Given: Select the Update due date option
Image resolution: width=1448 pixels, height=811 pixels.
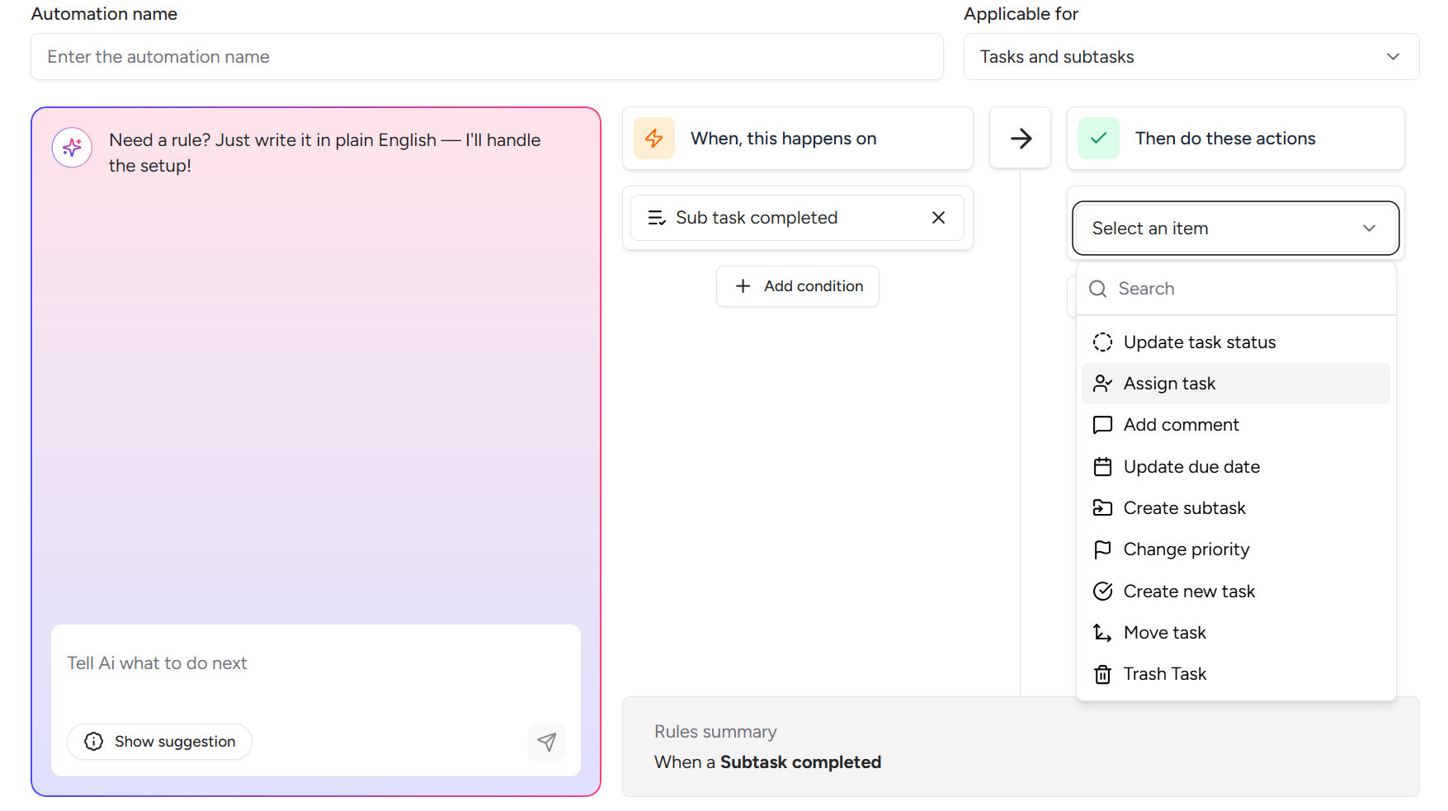Looking at the screenshot, I should pos(1191,467).
